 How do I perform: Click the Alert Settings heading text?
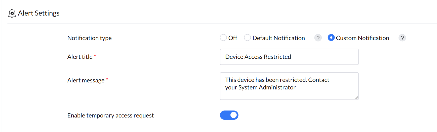[x=39, y=13]
